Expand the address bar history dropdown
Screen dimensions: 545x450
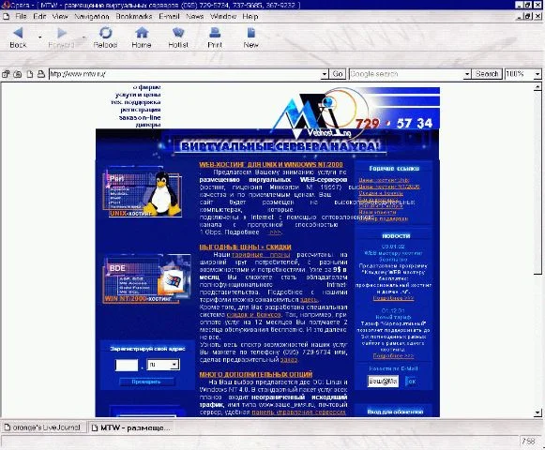tap(325, 74)
